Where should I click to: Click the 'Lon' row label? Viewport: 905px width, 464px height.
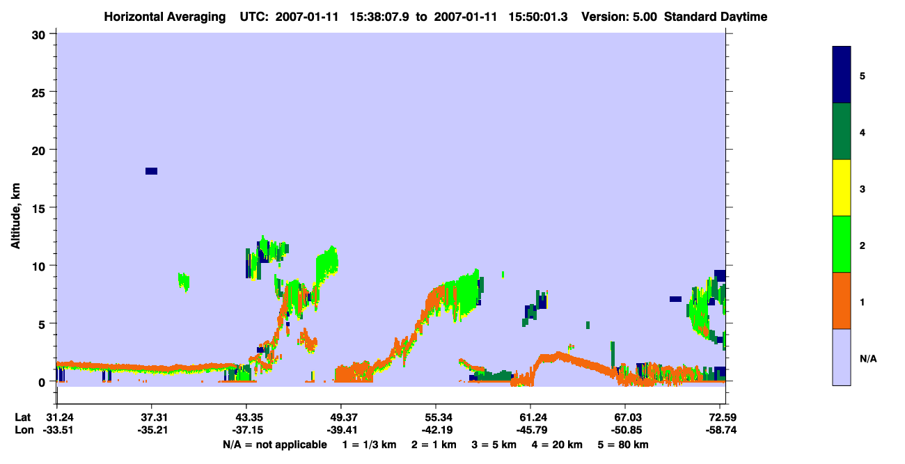[x=24, y=430]
